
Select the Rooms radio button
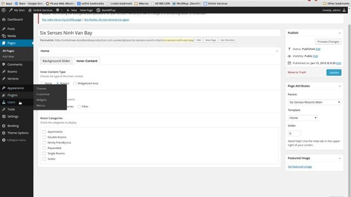(x=58, y=83)
